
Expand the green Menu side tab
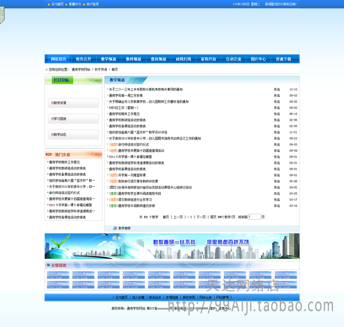2,15
